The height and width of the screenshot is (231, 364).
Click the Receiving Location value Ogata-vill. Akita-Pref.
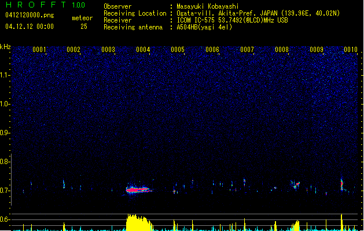click(217, 13)
